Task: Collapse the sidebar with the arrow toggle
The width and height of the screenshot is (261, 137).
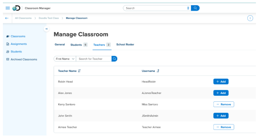Action: [46, 29]
